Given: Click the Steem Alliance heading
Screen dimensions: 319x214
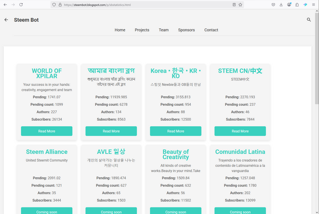Looking at the screenshot, I should tap(46, 152).
